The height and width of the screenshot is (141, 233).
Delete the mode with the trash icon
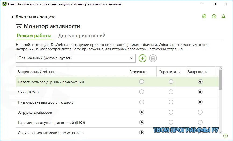click(153, 58)
